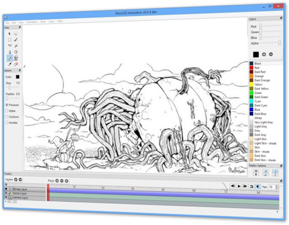Toggle all layers visibility at top
The width and height of the screenshot is (289, 225).
[x=6, y=184]
